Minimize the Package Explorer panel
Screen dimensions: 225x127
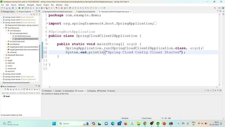coord(37,11)
